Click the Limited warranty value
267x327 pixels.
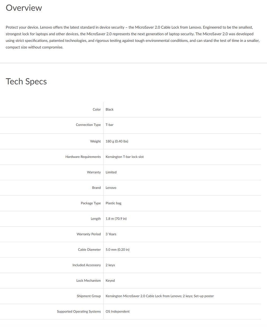tap(111, 172)
